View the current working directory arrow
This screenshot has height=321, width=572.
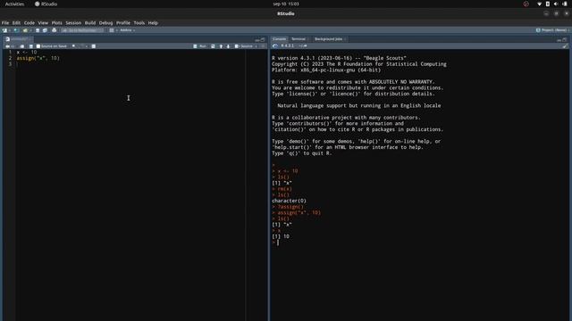(x=305, y=45)
